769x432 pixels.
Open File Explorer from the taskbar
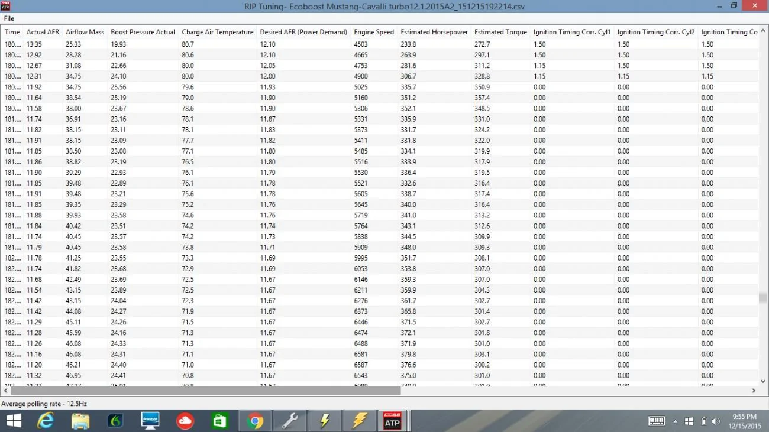(x=80, y=421)
